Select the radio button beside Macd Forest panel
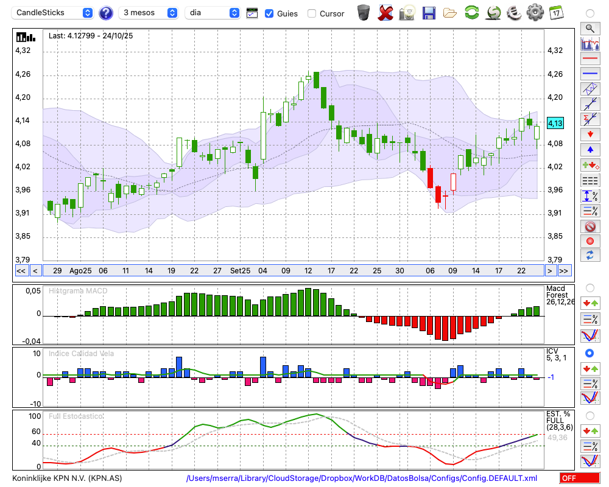 (x=590, y=287)
